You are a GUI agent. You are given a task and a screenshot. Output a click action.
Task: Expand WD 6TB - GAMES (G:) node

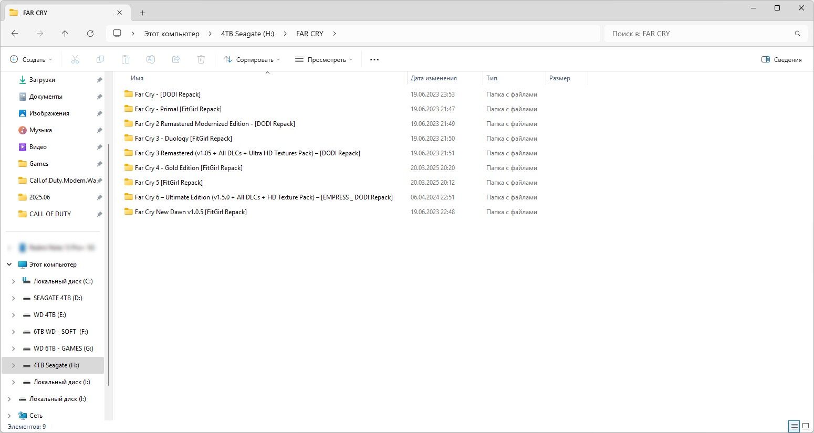13,348
